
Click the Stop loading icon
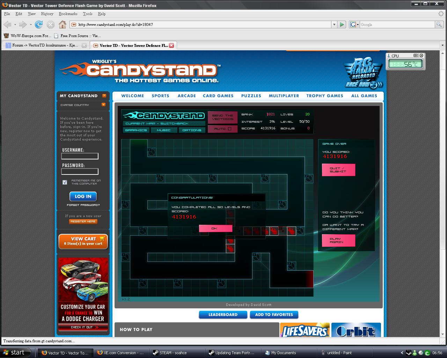(x=51, y=24)
